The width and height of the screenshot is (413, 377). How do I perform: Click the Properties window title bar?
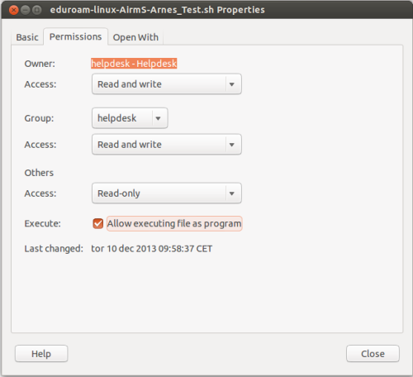(x=206, y=10)
